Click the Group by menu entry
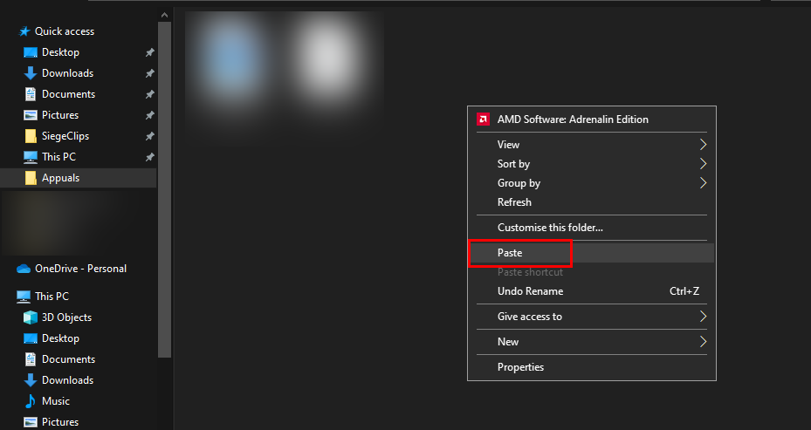Viewport: 811px width, 430px height. click(x=519, y=183)
